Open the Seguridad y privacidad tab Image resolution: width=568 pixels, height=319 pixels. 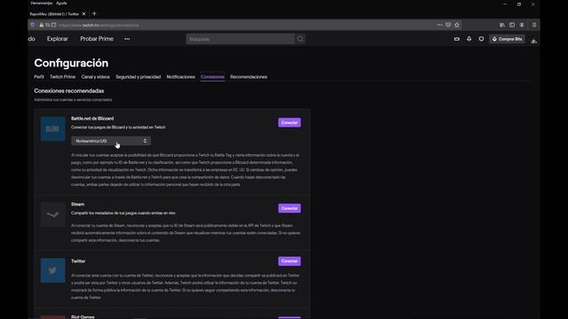point(138,77)
